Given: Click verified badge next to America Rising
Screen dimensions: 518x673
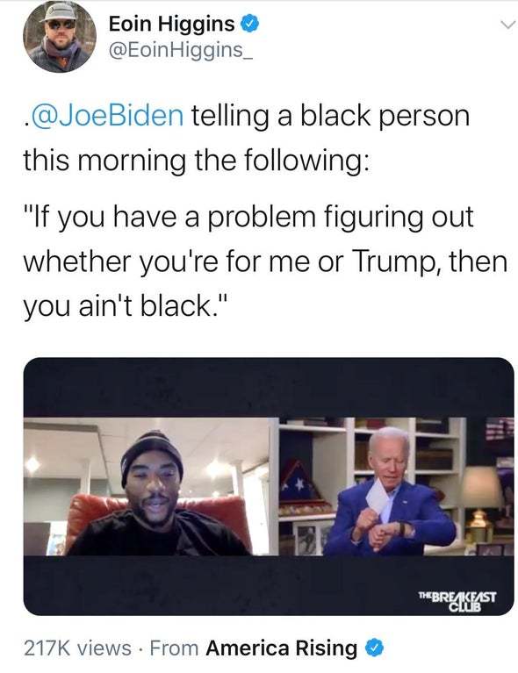Looking at the screenshot, I should pos(374,648).
